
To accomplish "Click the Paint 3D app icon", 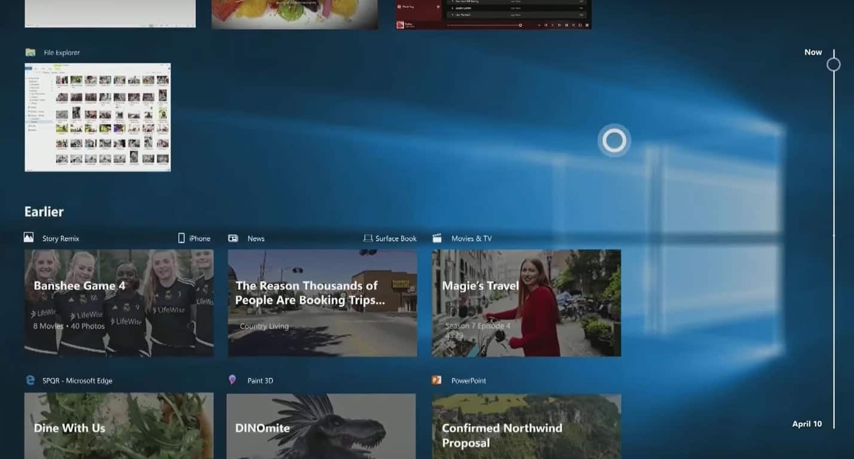I will (x=232, y=380).
